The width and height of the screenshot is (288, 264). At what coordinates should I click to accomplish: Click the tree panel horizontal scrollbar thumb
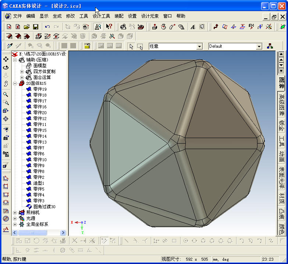tap(32, 233)
